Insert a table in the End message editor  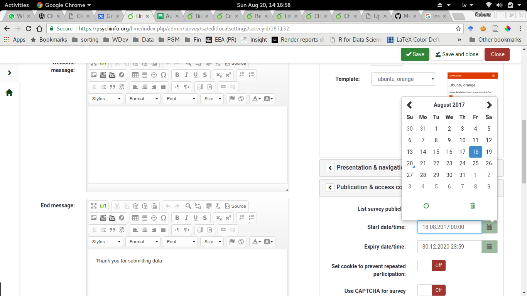click(135, 218)
